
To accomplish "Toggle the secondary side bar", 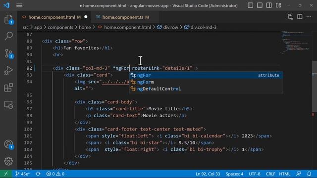I will pyautogui.click(x=269, y=5).
